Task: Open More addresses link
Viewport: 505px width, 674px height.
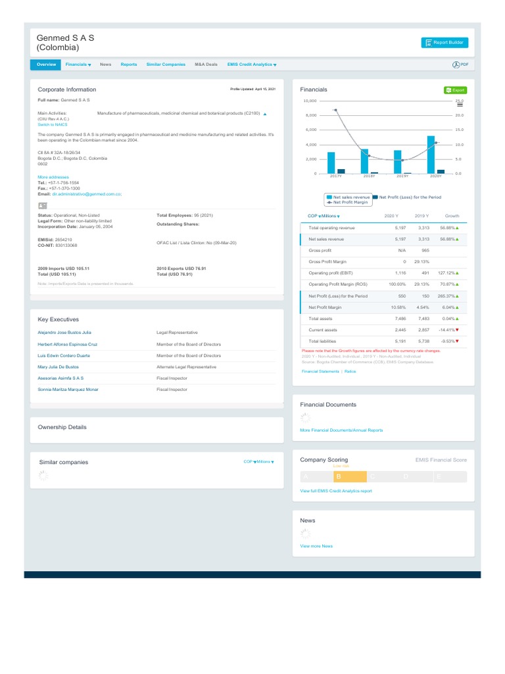Action: tap(53, 177)
